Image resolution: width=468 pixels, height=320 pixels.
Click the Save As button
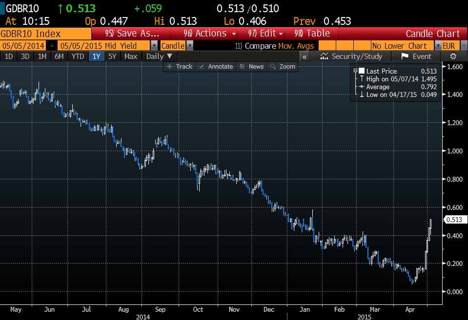[x=132, y=34]
